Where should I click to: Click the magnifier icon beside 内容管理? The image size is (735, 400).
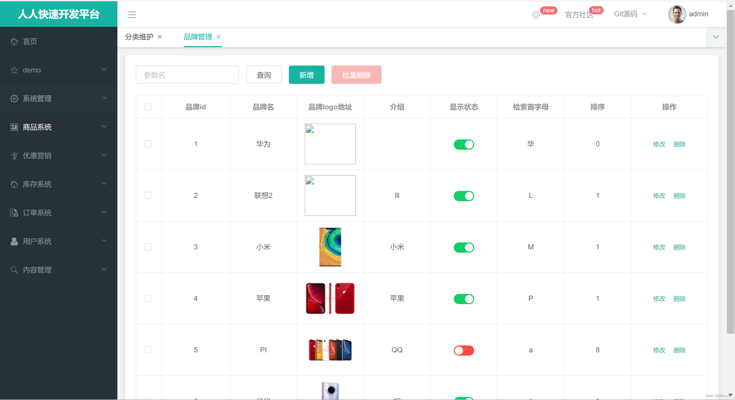click(14, 270)
